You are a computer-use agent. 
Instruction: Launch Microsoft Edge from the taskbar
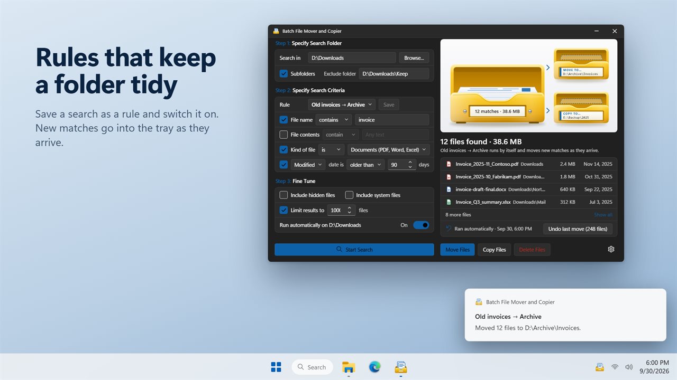pos(374,367)
